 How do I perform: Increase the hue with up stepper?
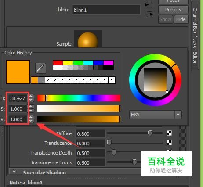point(31,96)
